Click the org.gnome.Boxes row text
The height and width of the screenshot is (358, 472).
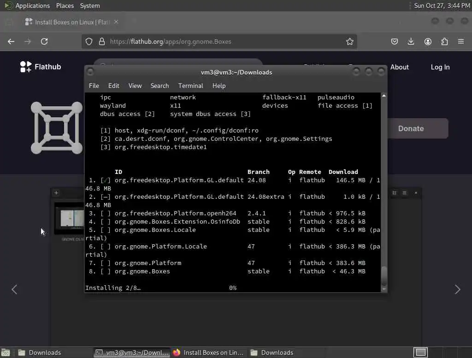pyautogui.click(x=142, y=271)
